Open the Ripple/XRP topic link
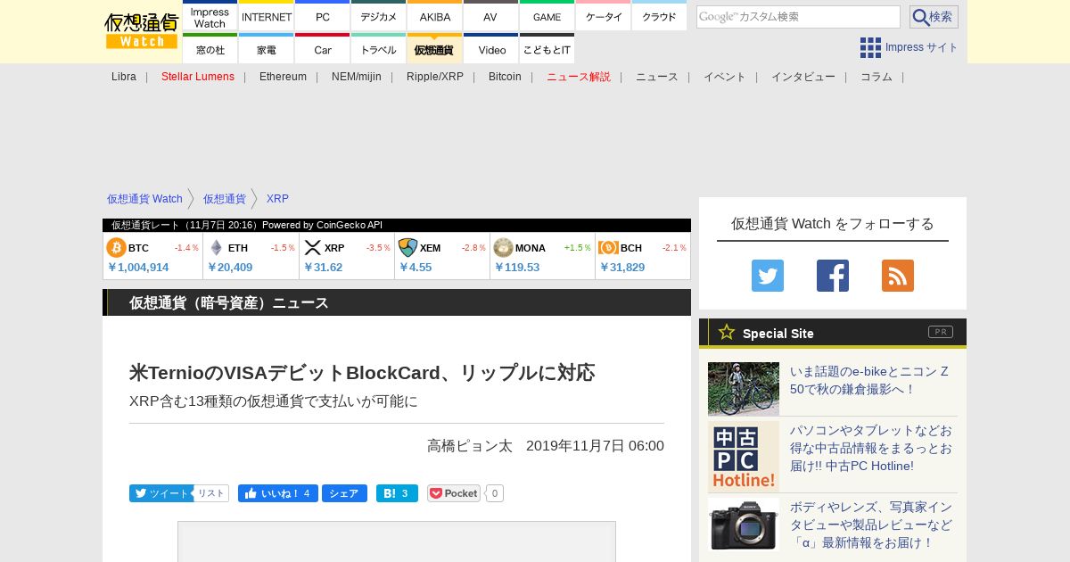 click(435, 77)
